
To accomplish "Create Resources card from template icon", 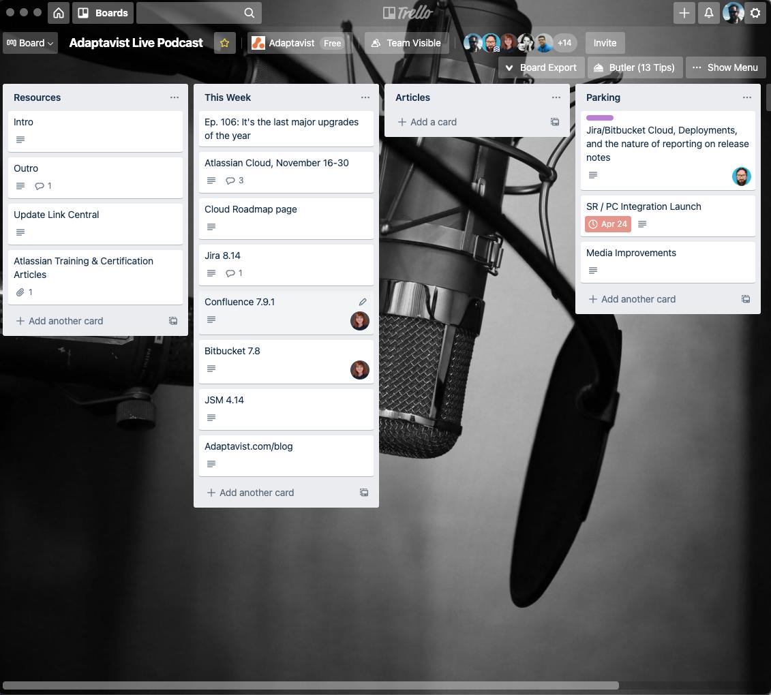I will pos(173,320).
